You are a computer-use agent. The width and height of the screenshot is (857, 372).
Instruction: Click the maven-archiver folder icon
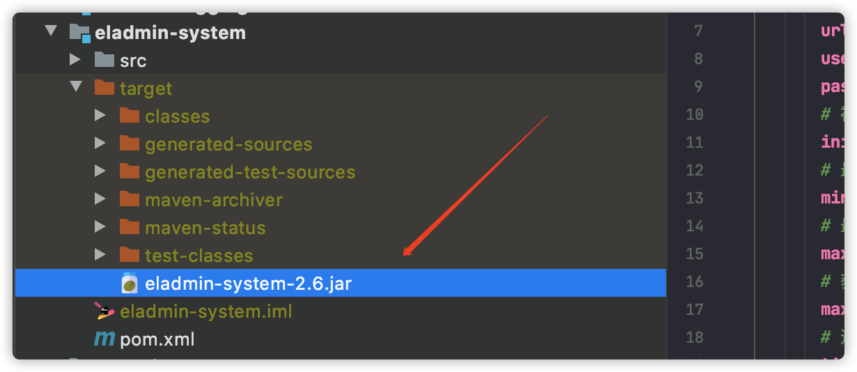(130, 199)
